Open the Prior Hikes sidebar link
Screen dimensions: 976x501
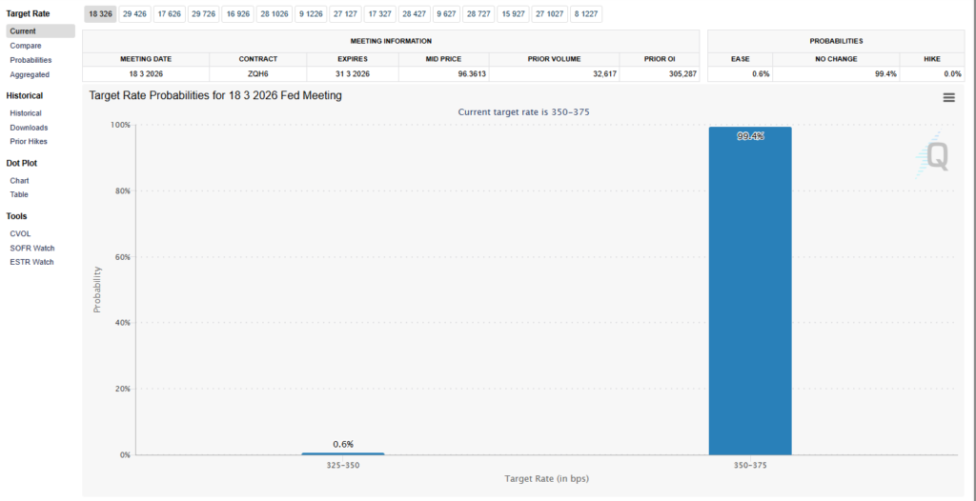[x=29, y=141]
